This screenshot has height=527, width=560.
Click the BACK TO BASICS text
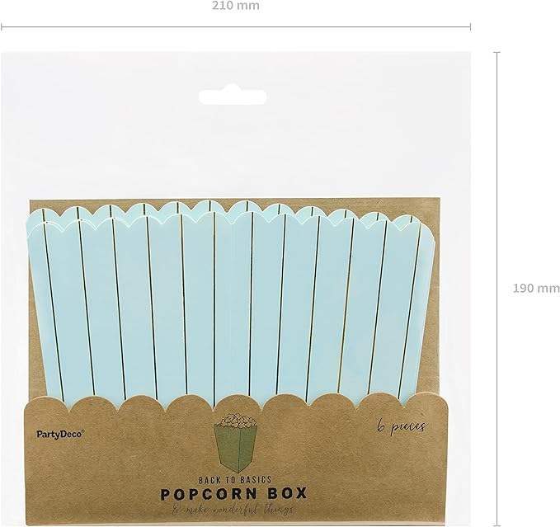235,479
